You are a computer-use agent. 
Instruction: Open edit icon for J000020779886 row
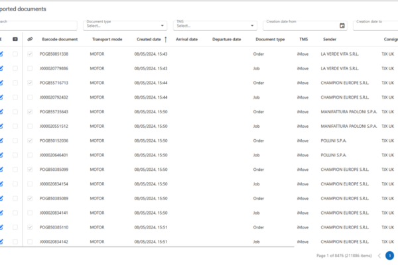point(2,68)
